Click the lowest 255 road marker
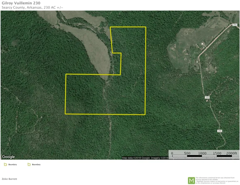The width and height of the screenshot is (240, 185). coord(219,131)
